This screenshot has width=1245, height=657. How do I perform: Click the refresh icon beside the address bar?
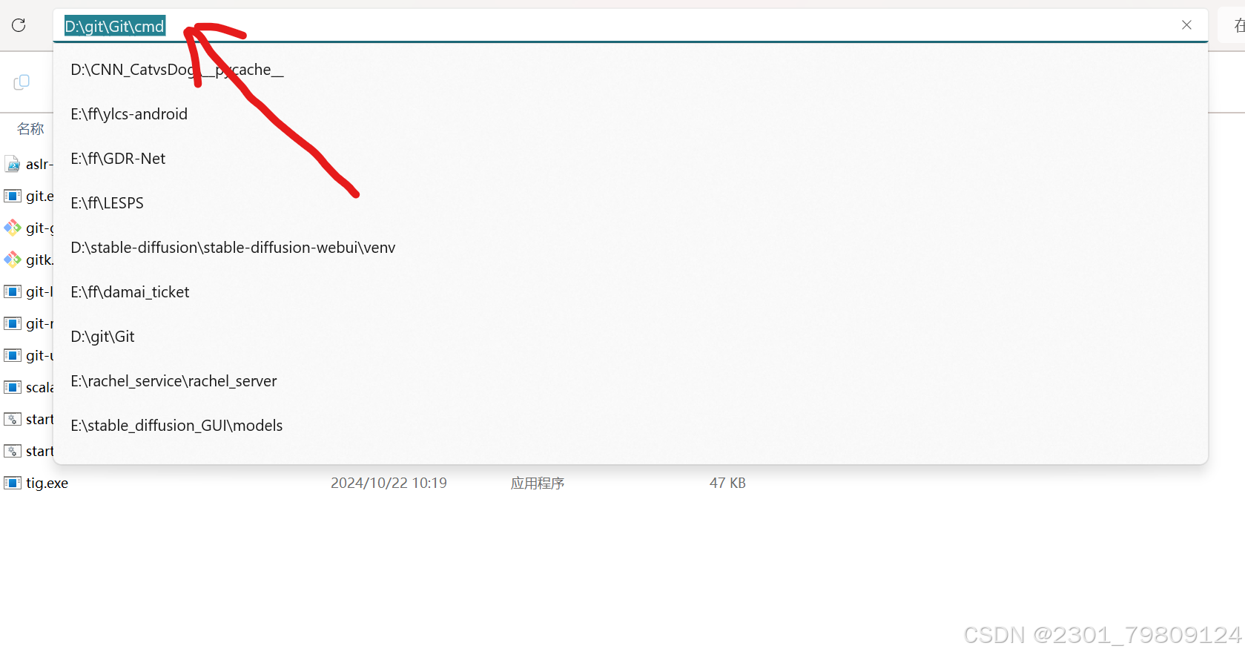click(19, 25)
